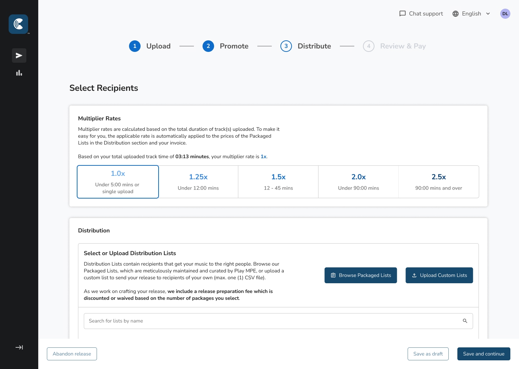Click Upload Custom Lists button
This screenshot has width=519, height=369.
pos(439,275)
